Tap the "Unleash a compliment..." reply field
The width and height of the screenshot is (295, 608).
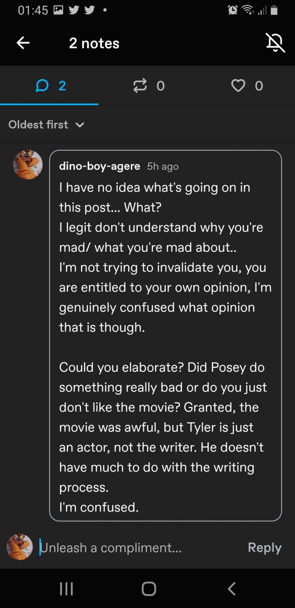[139, 548]
